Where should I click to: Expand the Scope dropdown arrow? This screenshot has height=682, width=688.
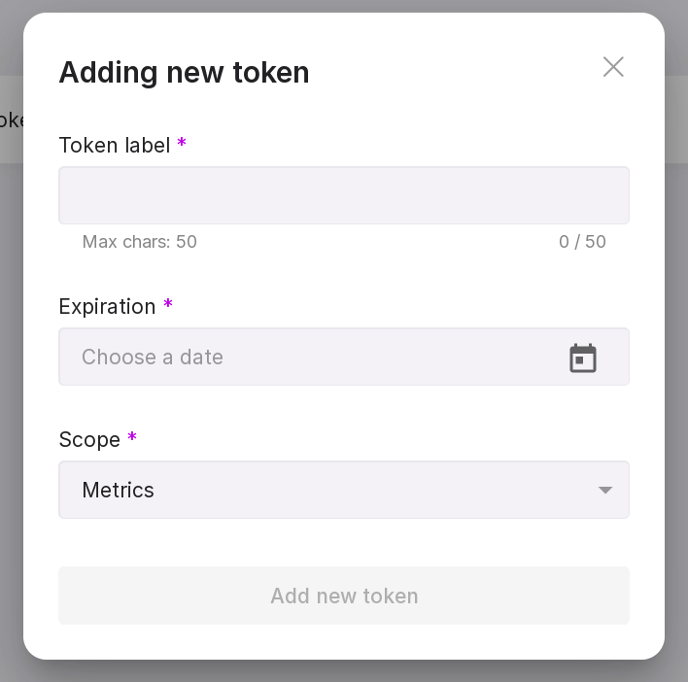coord(605,490)
